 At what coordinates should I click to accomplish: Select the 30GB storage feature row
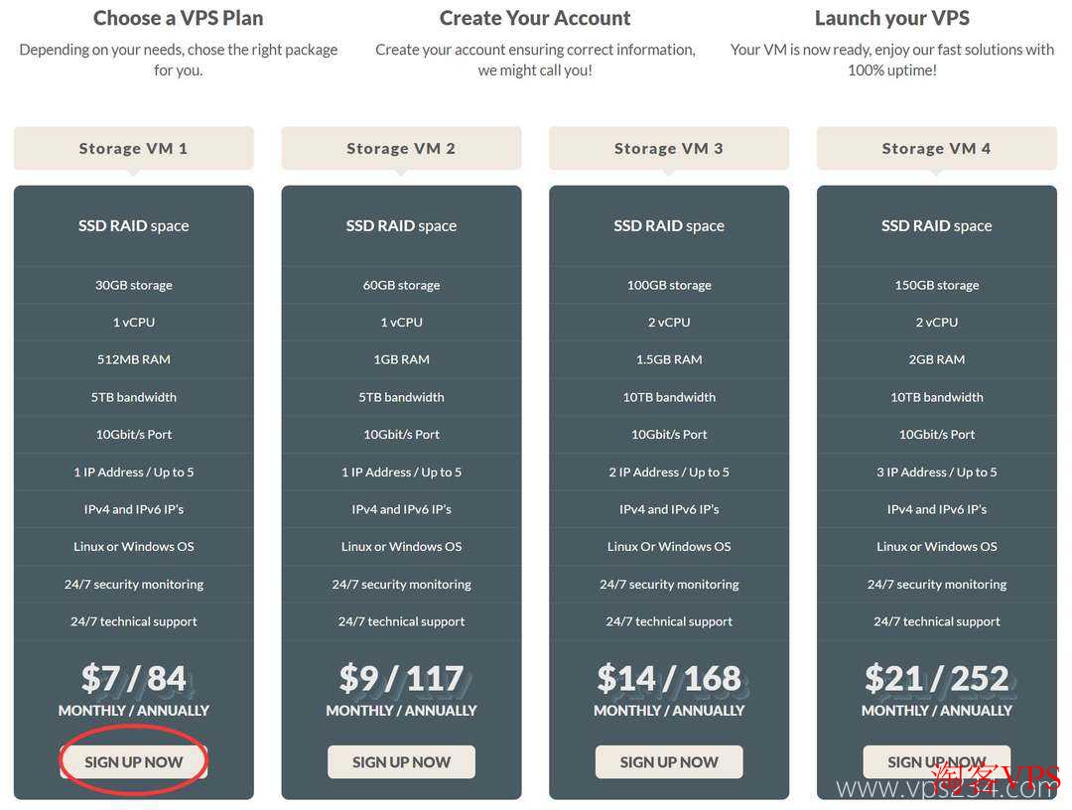tap(133, 285)
